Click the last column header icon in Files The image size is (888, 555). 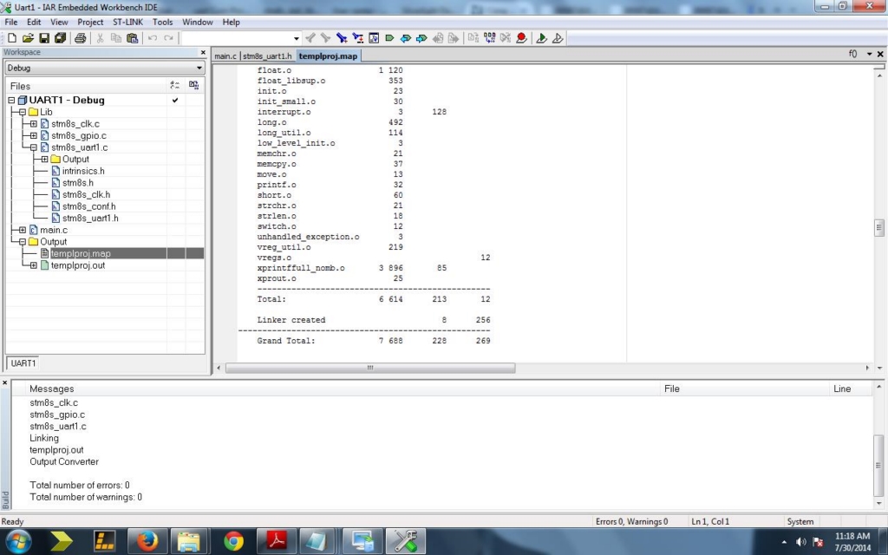point(193,86)
